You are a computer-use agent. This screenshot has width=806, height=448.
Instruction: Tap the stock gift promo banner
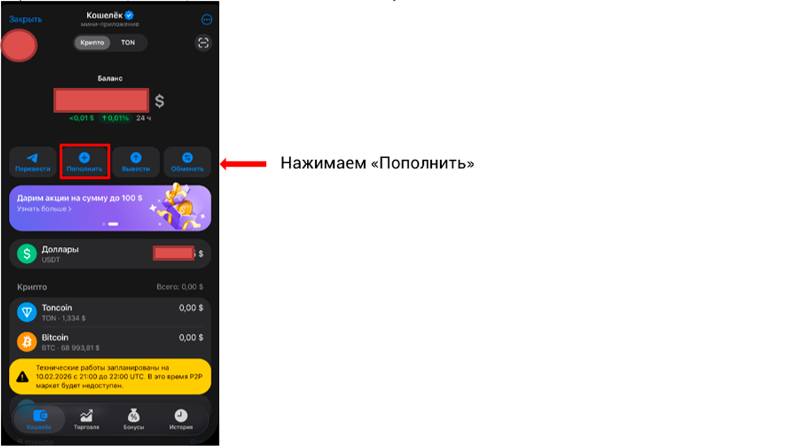pyautogui.click(x=110, y=208)
